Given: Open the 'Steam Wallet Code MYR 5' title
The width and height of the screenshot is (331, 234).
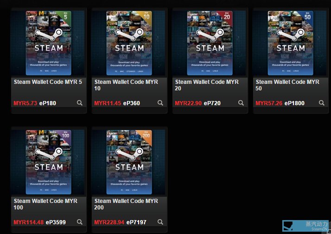Looking at the screenshot, I should (48, 82).
